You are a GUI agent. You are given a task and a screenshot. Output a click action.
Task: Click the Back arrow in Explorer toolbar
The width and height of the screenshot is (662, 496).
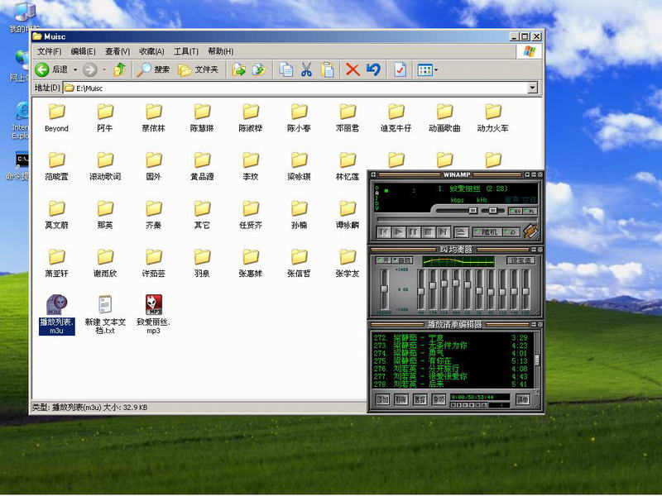42,69
